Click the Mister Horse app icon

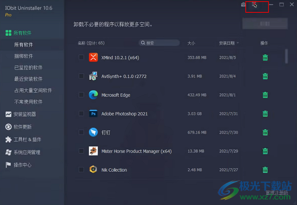point(94,151)
